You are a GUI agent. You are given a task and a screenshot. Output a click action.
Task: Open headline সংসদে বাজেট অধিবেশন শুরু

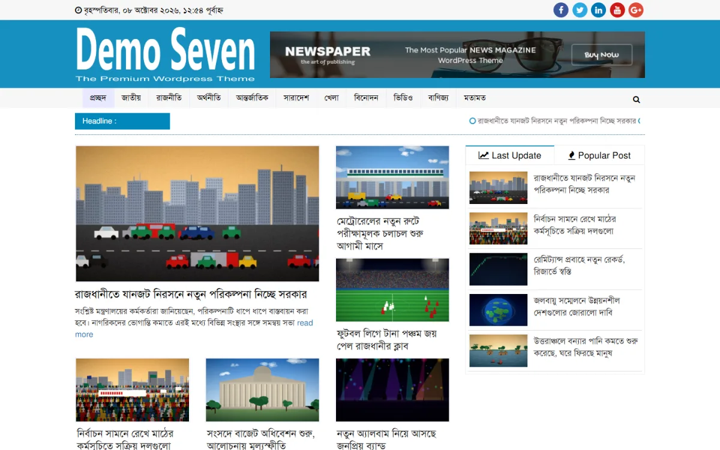coord(260,439)
